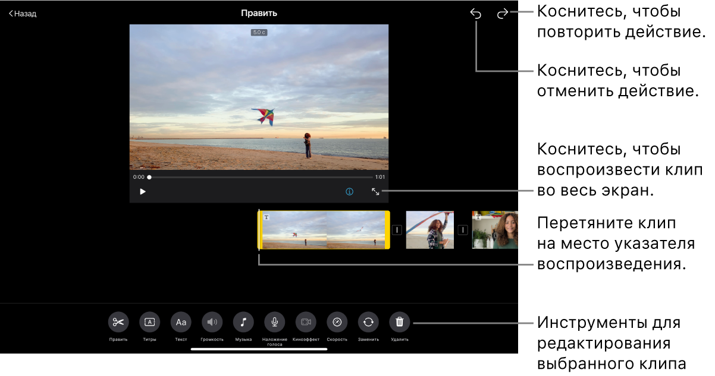
Task: Select the woman holding kite clip
Action: pos(430,230)
